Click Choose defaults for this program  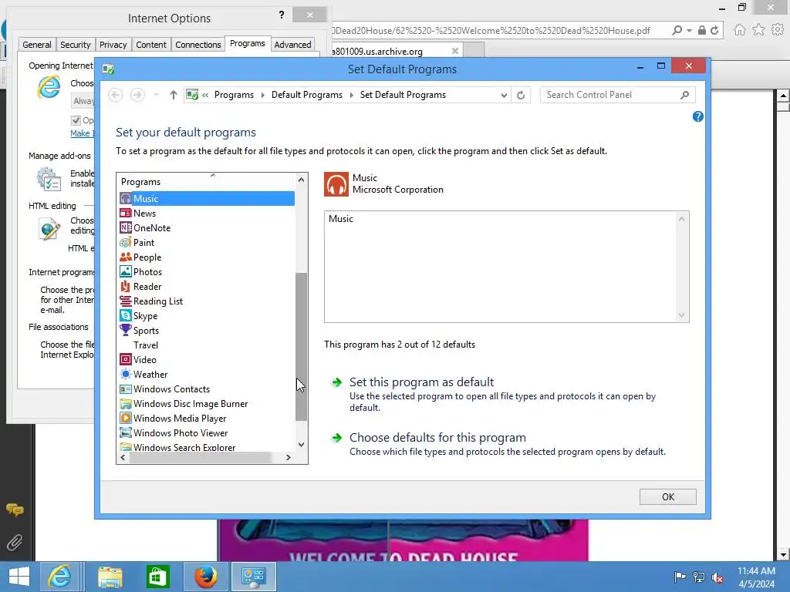pos(437,438)
